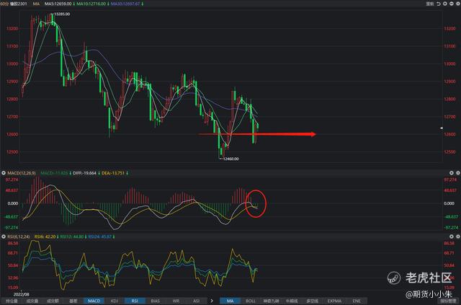This screenshot has height=305, width=461.
Task: Select the 牛熊线 overlay tab
Action: (292, 301)
